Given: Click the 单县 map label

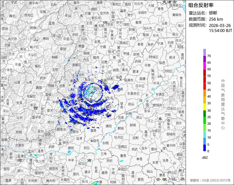Looking at the screenshot, I should click(x=139, y=159).
